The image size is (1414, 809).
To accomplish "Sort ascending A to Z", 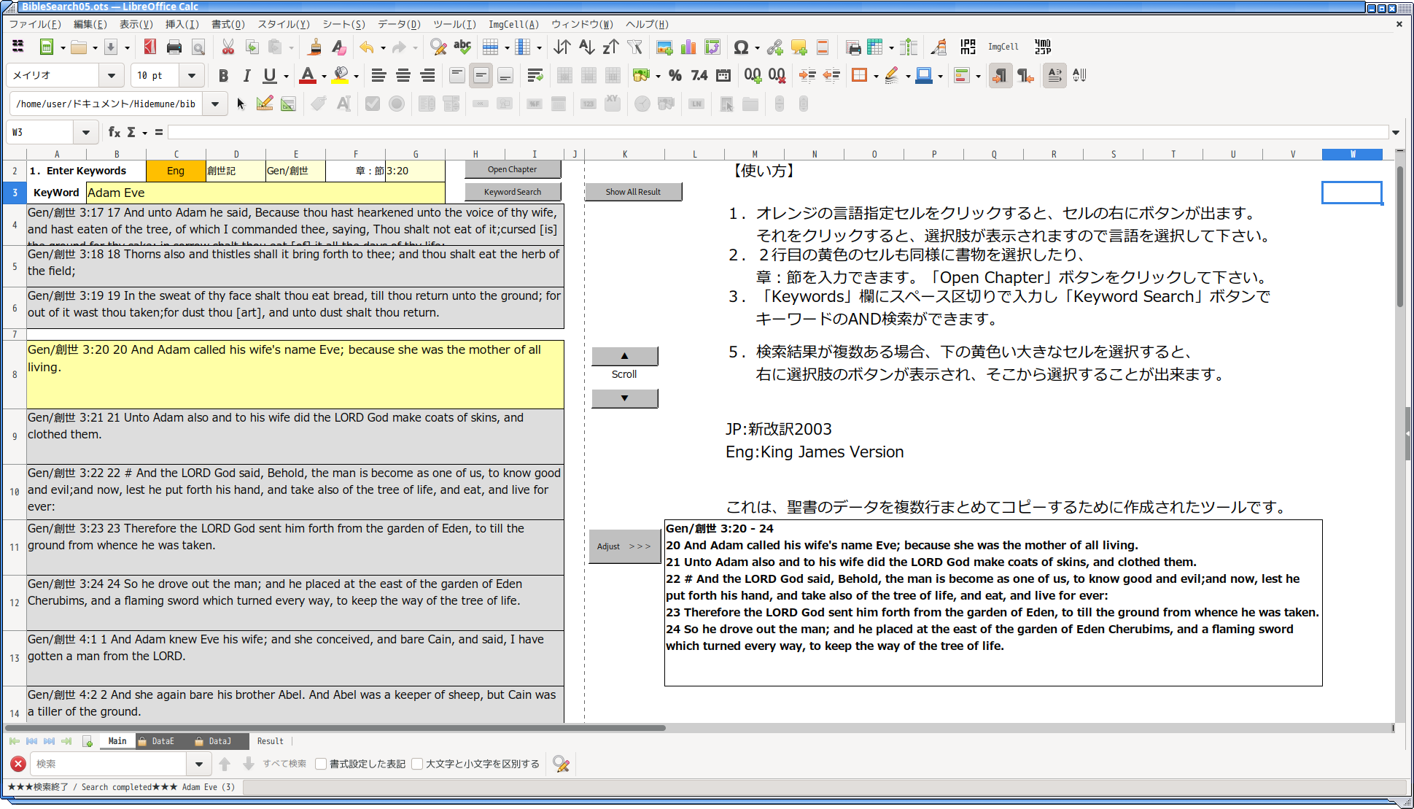I will tap(586, 47).
